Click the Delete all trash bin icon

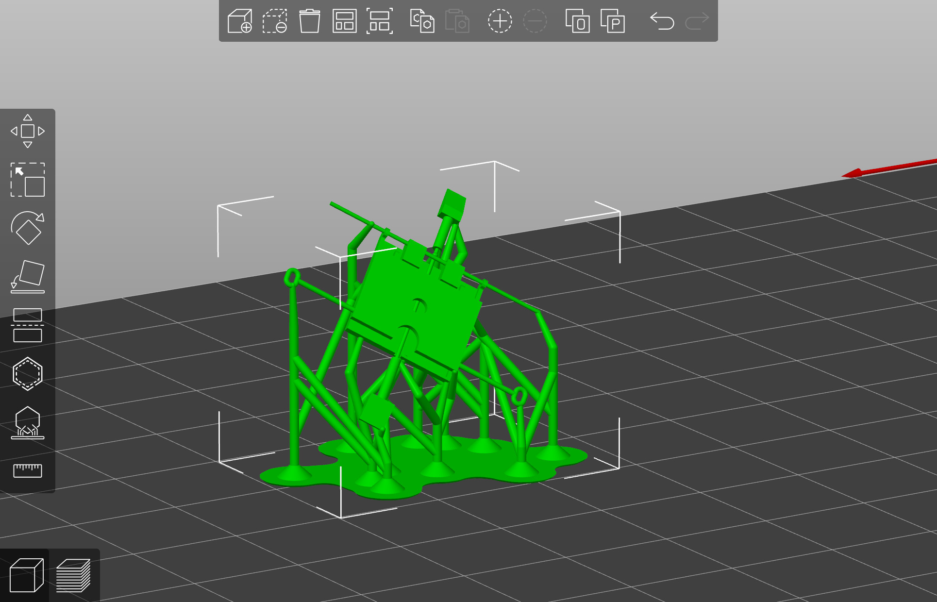pyautogui.click(x=309, y=21)
